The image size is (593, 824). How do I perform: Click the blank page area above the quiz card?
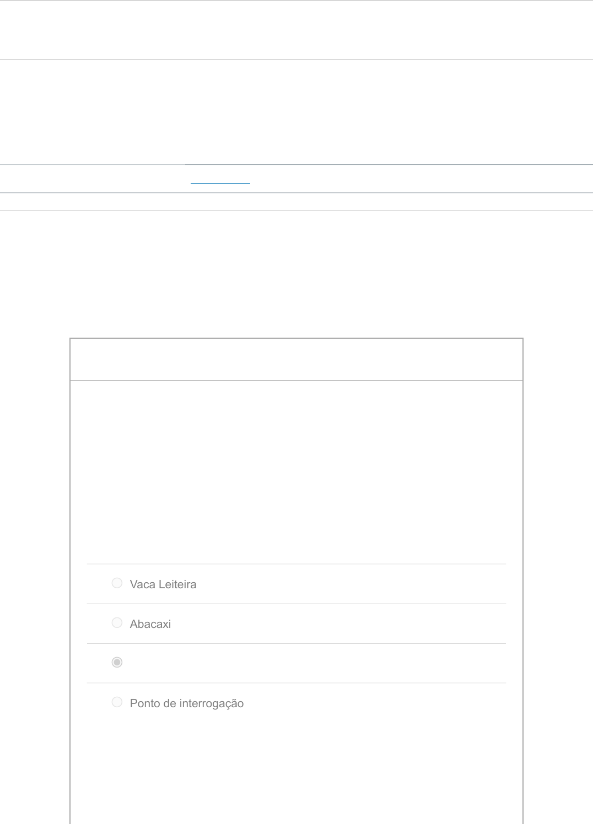(296, 274)
